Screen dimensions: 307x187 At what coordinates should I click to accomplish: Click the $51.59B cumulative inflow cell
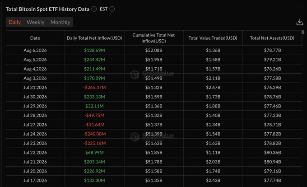(x=153, y=97)
